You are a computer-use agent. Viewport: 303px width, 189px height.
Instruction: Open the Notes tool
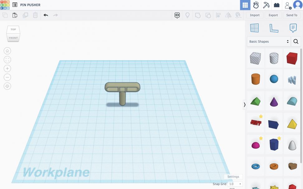[293, 28]
